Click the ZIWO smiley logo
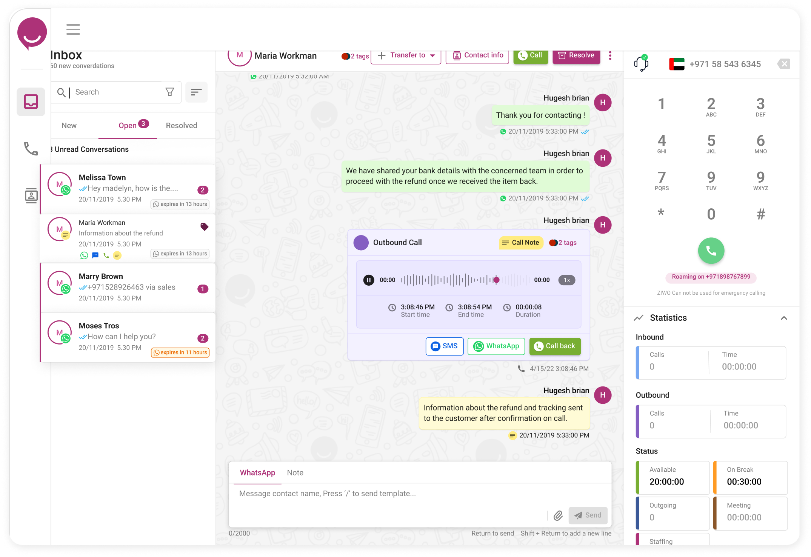 pos(32,33)
